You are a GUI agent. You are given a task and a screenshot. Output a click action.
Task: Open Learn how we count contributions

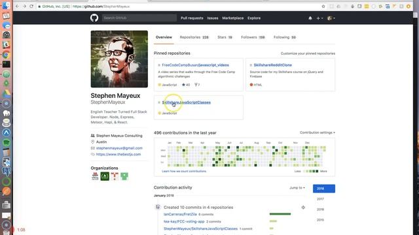click(184, 171)
